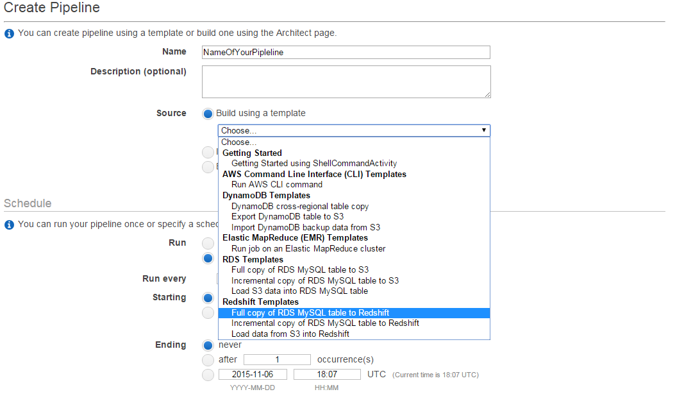
Task: Select the Ending date radio button
Action: (208, 375)
